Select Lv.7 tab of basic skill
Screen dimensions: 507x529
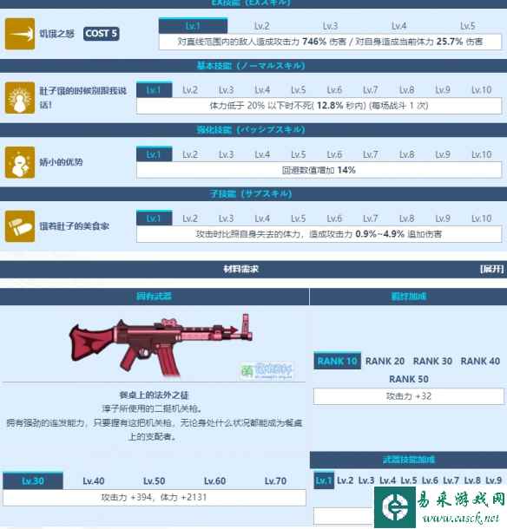tap(371, 90)
